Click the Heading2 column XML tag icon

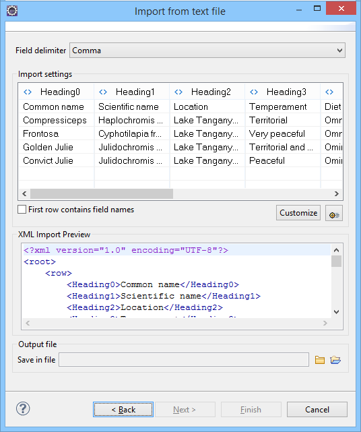(178, 92)
